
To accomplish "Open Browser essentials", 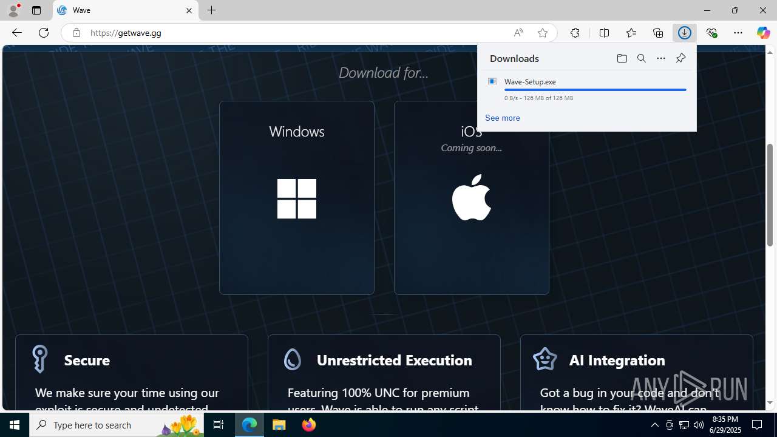I will (x=711, y=33).
